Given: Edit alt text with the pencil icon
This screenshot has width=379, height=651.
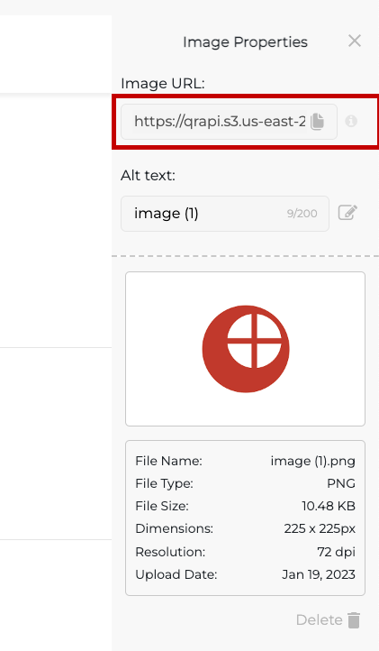Looking at the screenshot, I should click(347, 213).
